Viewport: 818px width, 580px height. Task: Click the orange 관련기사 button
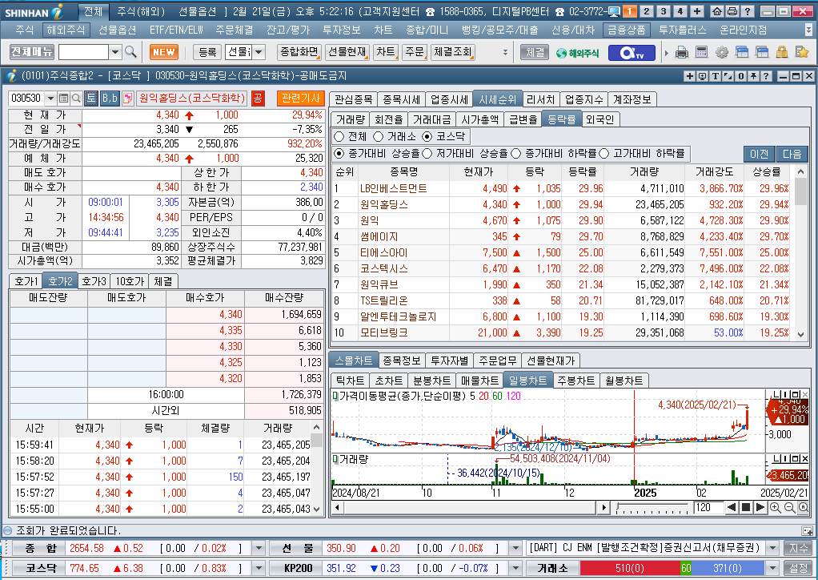coord(301,99)
